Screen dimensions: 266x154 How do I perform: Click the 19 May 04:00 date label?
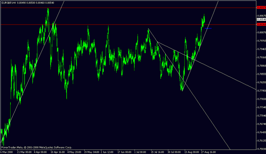pos(92,152)
